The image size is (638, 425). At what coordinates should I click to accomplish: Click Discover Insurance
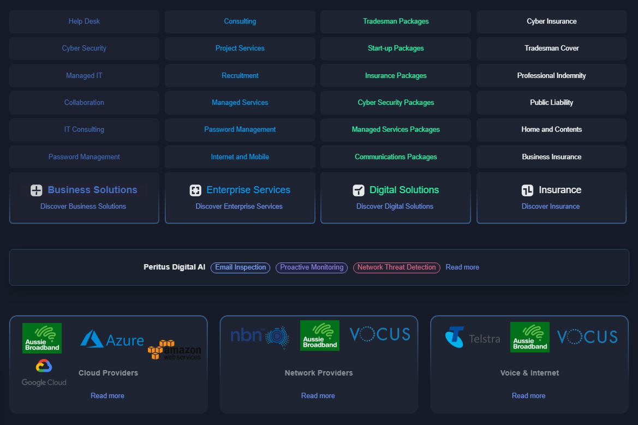[x=551, y=206]
